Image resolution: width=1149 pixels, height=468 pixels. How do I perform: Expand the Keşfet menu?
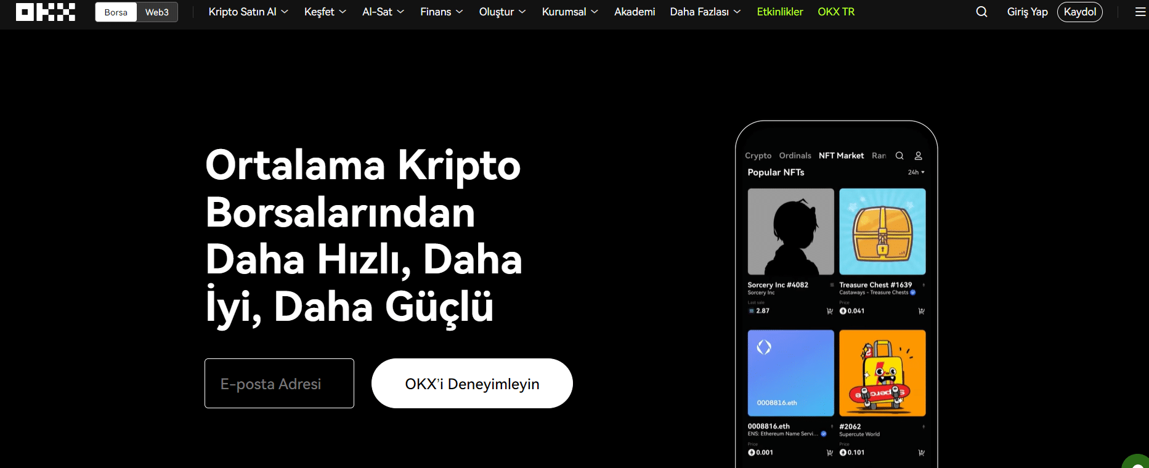point(325,12)
